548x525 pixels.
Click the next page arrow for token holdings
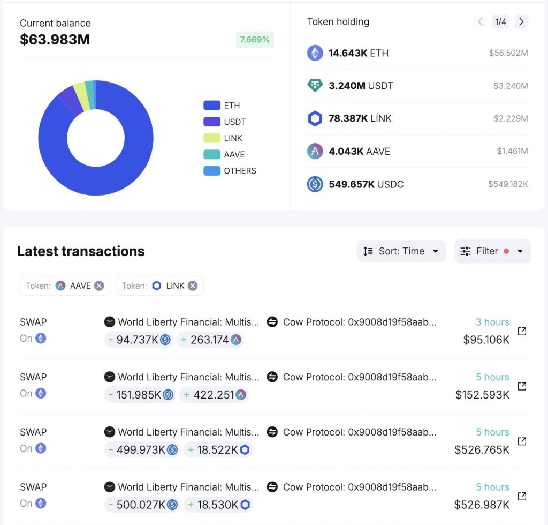point(521,21)
